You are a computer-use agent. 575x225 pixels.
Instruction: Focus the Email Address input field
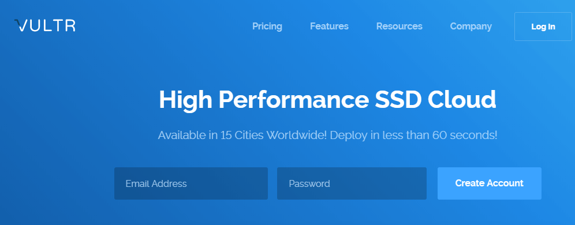[191, 183]
